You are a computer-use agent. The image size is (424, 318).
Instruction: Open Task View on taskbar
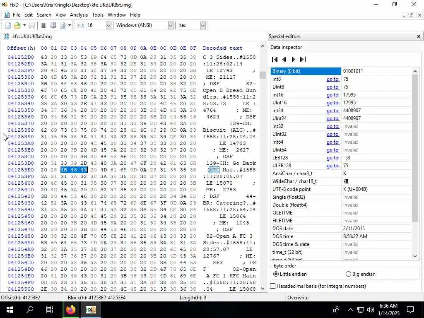tap(50, 310)
